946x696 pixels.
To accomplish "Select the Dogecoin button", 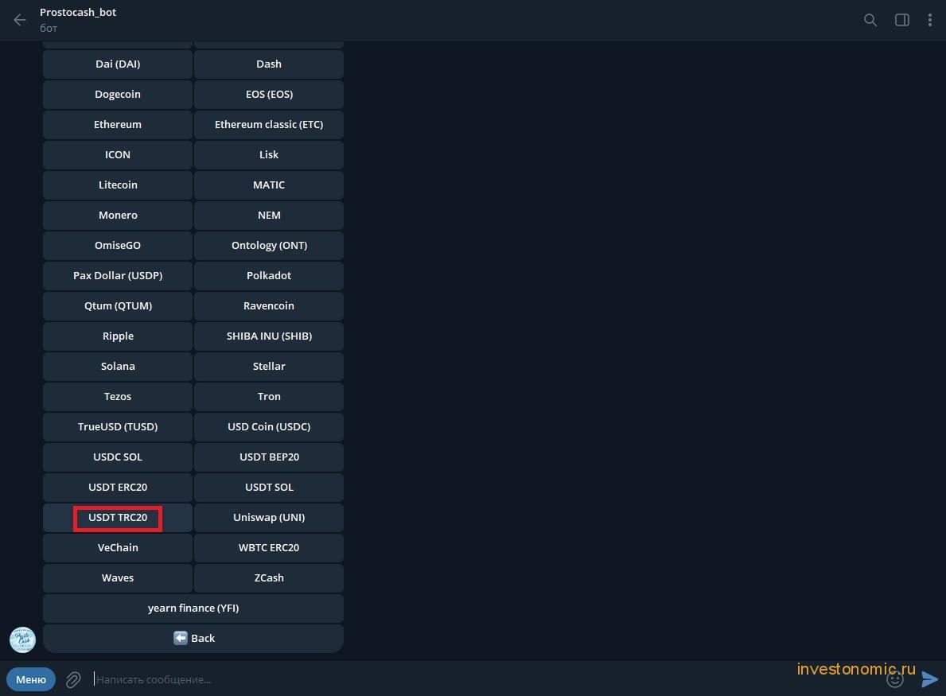I will click(x=118, y=94).
